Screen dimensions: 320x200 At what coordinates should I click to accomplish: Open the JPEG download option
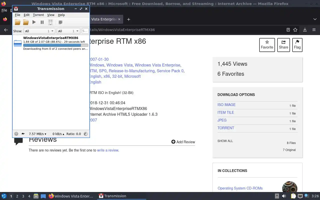pyautogui.click(x=222, y=120)
